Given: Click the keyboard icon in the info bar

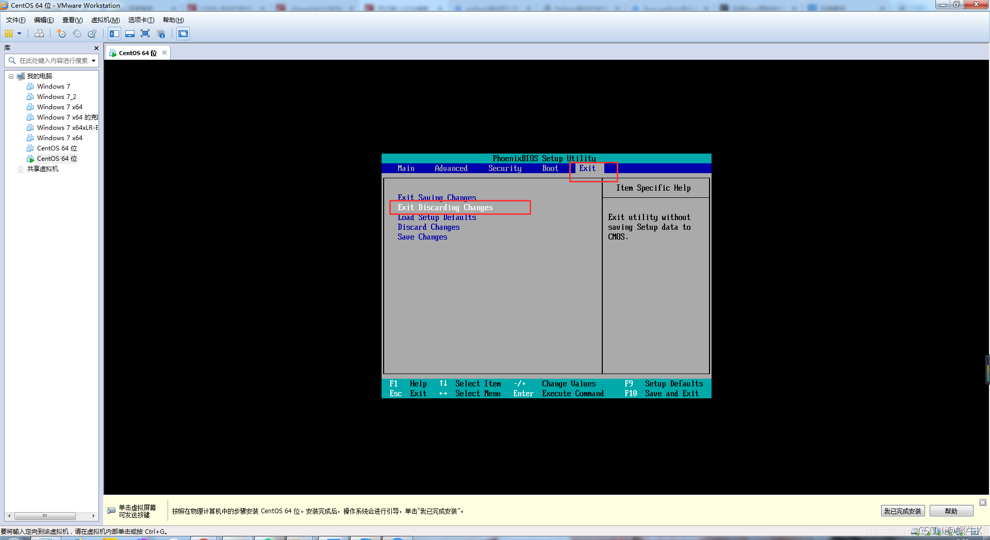Looking at the screenshot, I should tap(111, 511).
